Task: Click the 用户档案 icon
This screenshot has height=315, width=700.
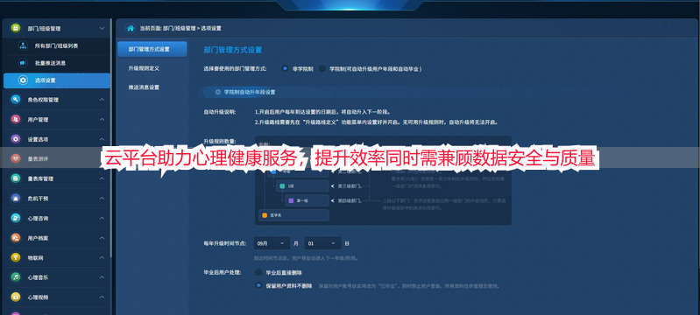Action: point(16,238)
